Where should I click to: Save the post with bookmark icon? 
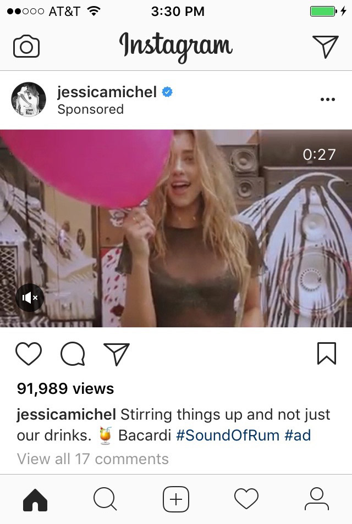(327, 353)
